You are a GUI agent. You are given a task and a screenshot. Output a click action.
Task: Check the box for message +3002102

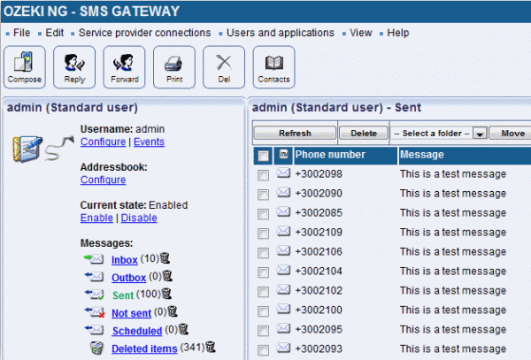(263, 292)
